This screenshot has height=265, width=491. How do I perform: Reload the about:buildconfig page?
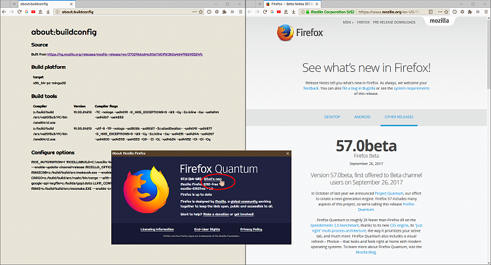click(20, 12)
